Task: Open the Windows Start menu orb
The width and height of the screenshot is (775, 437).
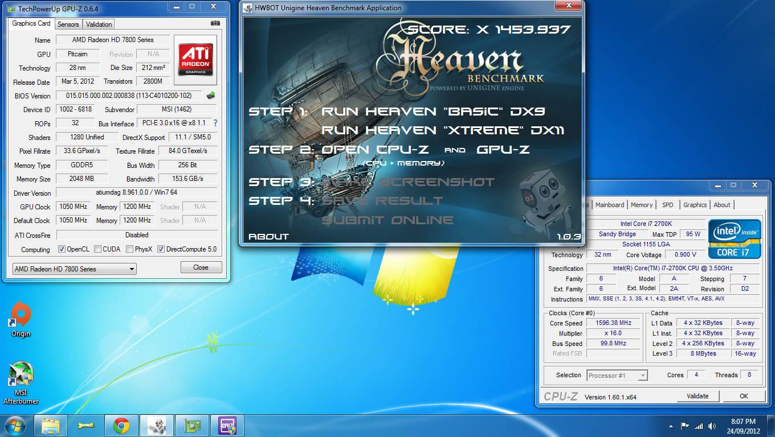Action: 15,426
